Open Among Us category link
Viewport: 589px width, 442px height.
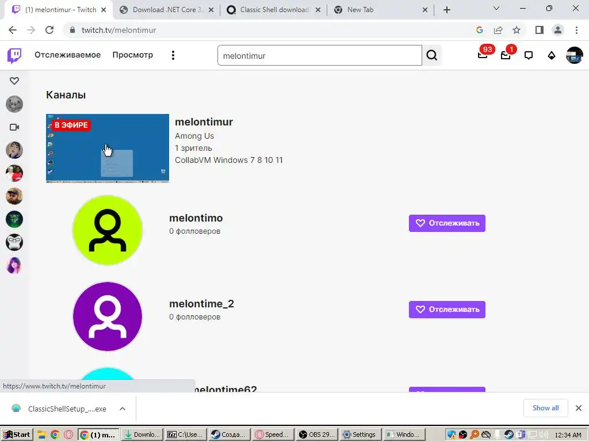[x=194, y=136]
